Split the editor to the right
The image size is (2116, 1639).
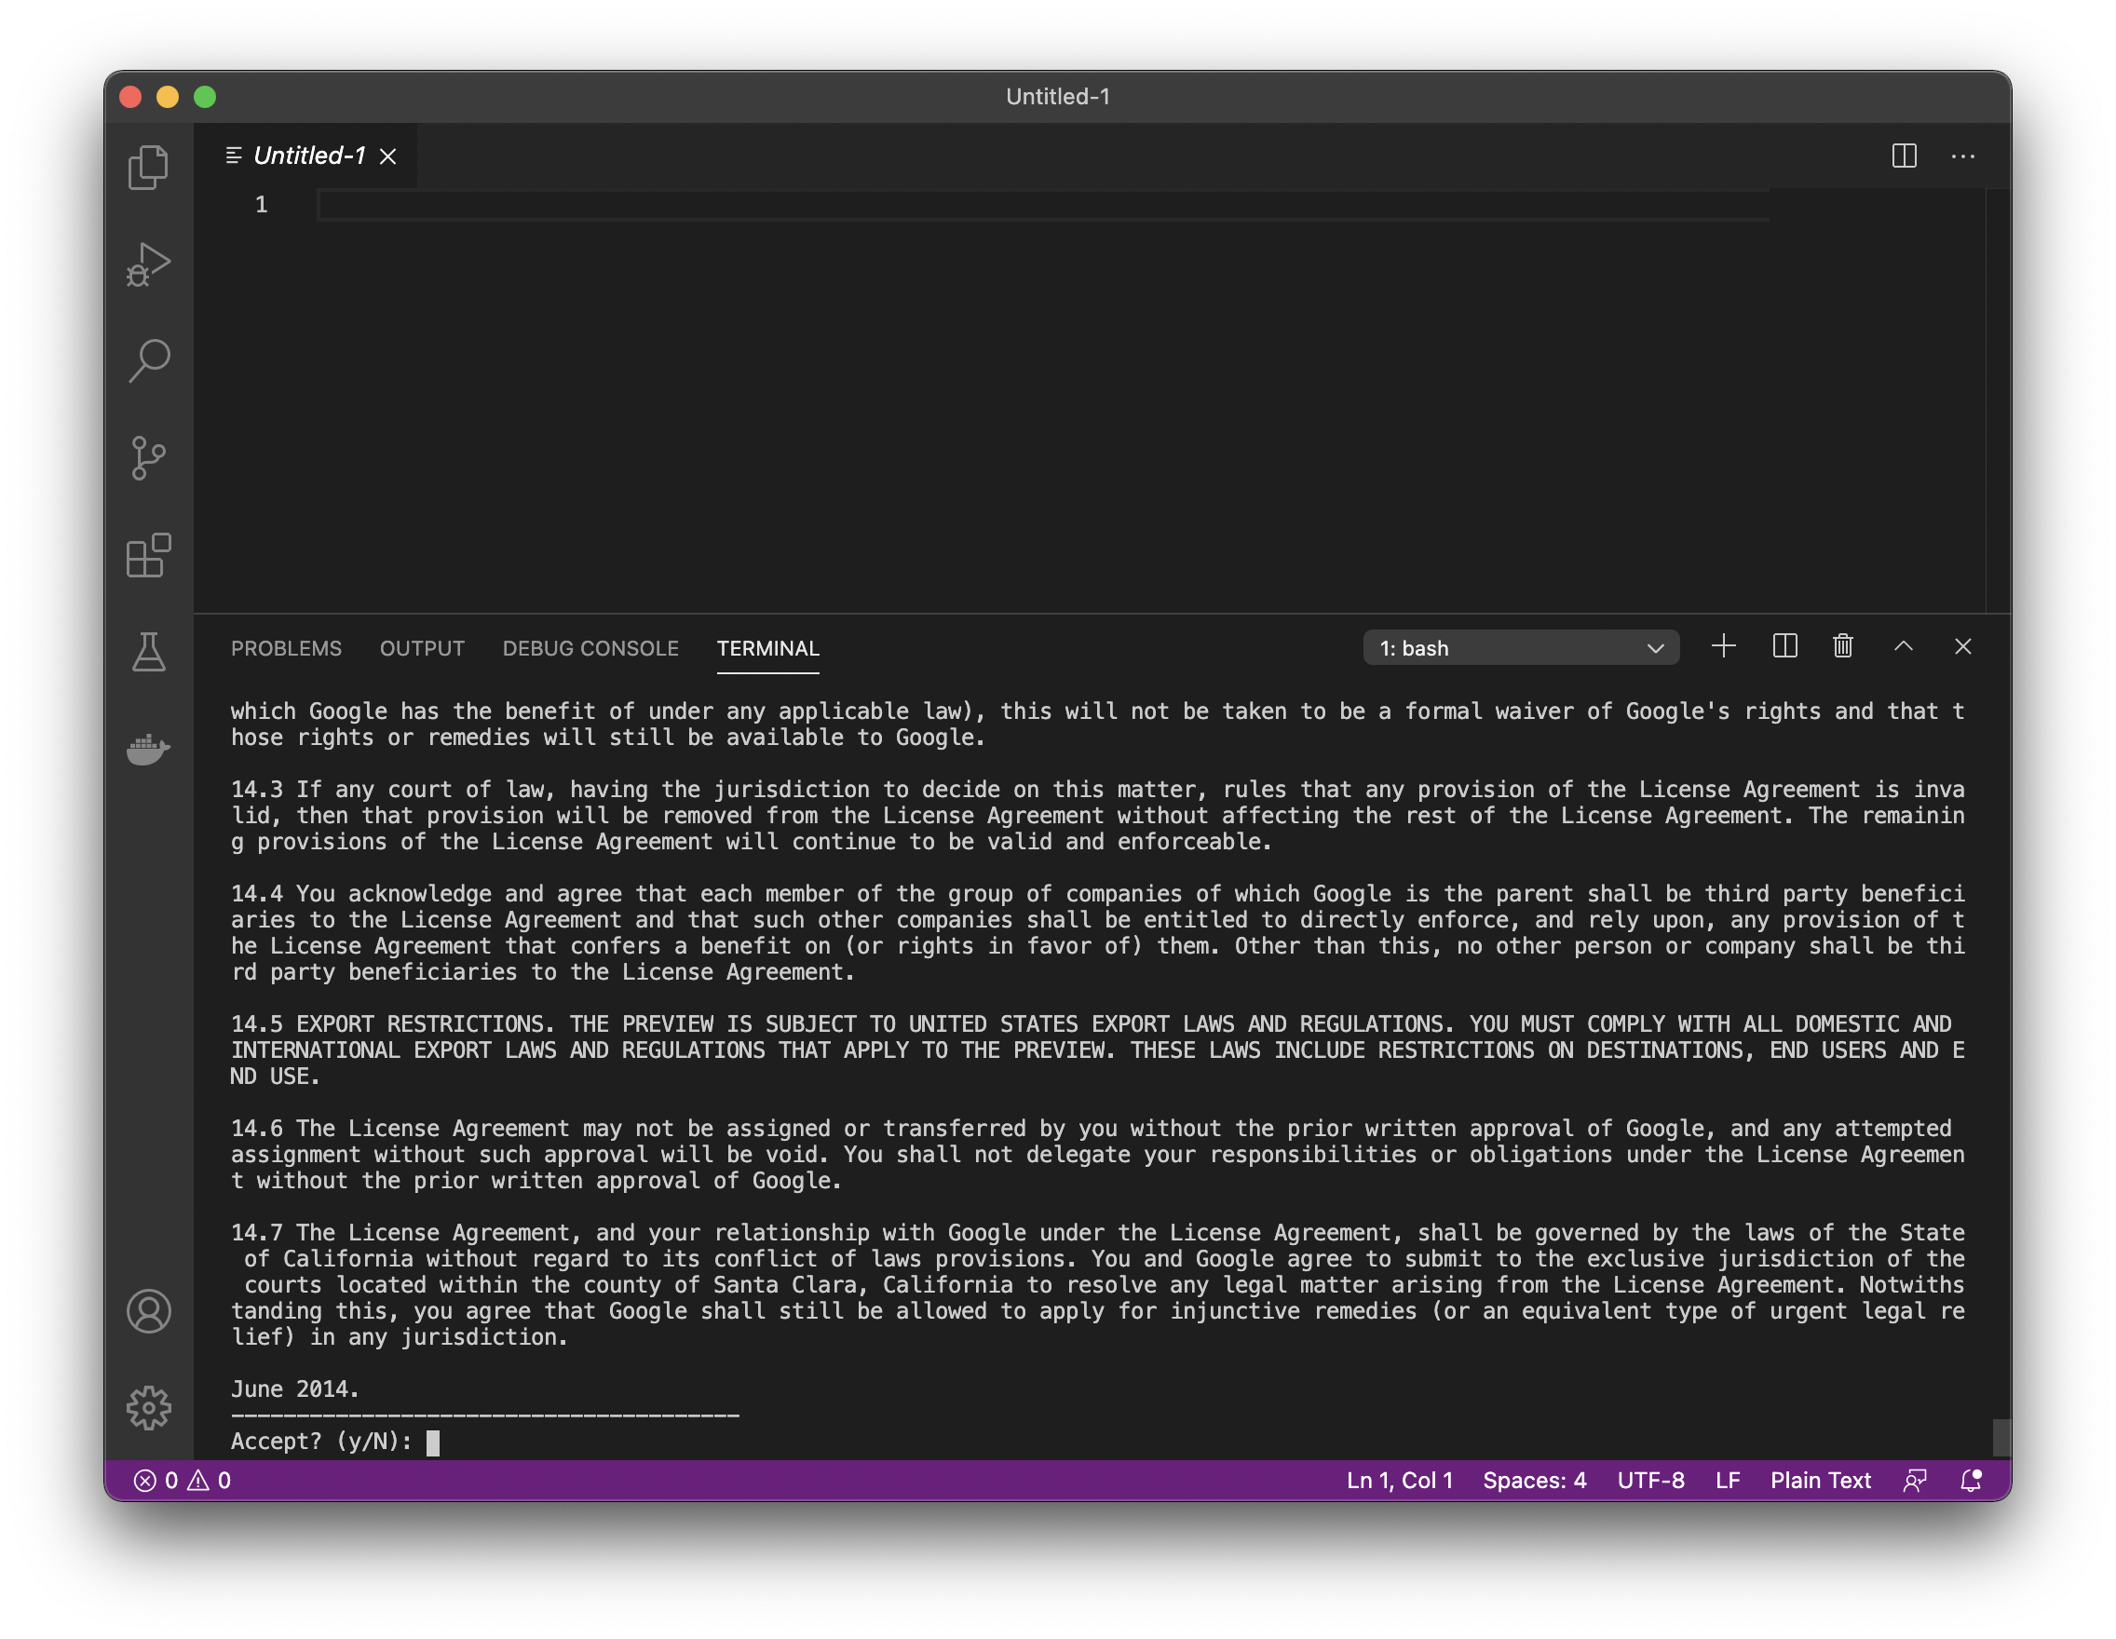click(1904, 156)
